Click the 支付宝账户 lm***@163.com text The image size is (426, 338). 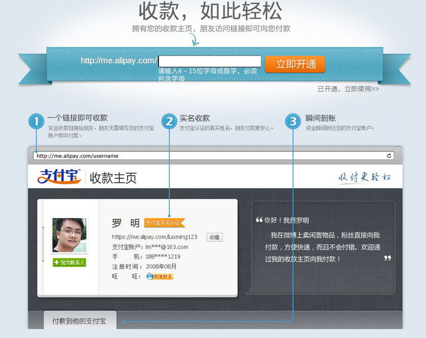click(x=150, y=247)
